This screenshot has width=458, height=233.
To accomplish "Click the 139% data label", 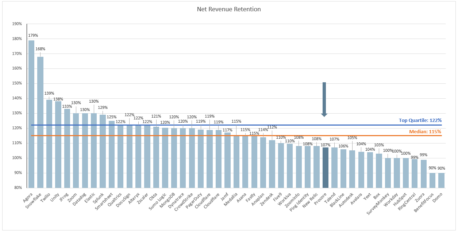I will (49, 93).
